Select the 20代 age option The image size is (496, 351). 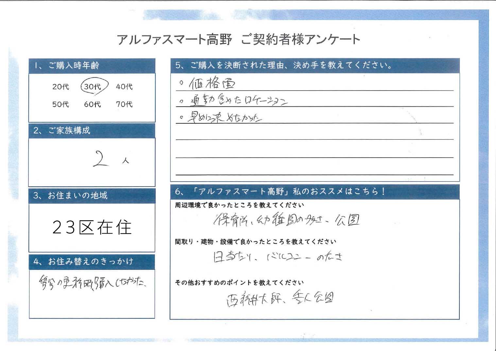click(60, 87)
